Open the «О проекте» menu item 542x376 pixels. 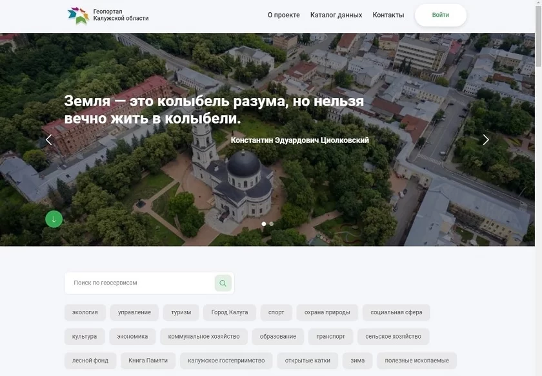coord(283,15)
